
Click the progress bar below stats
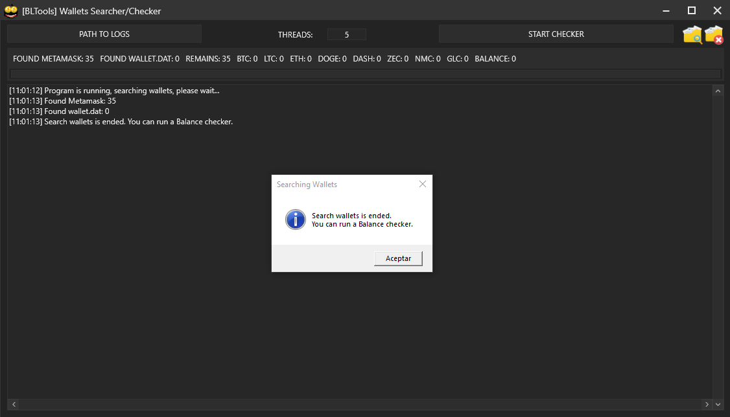366,73
